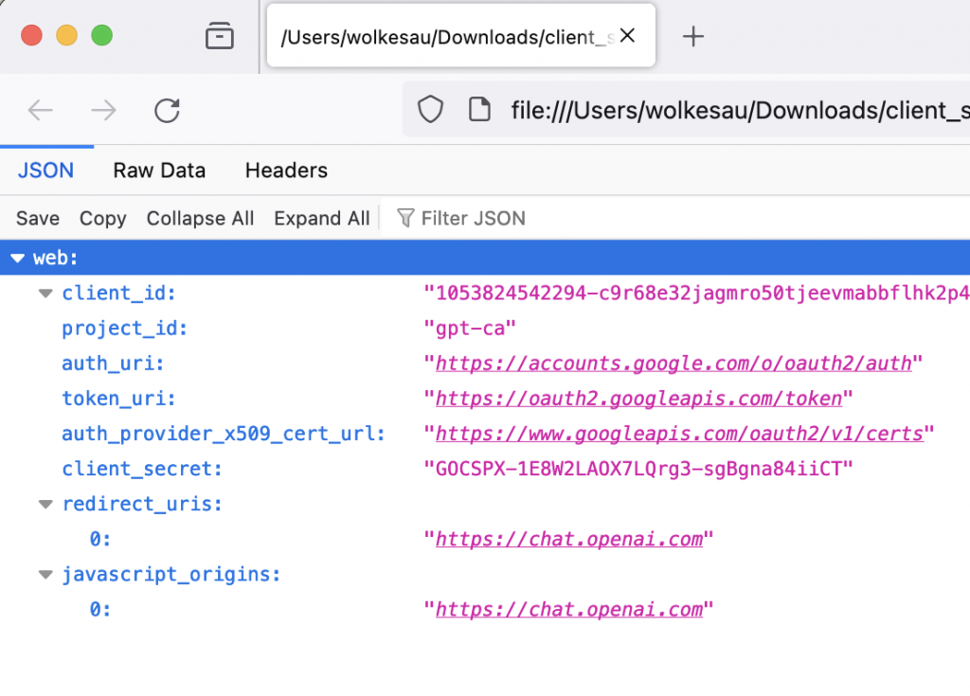970x696 pixels.
Task: Click Expand All in the JSON toolbar
Action: tap(322, 219)
